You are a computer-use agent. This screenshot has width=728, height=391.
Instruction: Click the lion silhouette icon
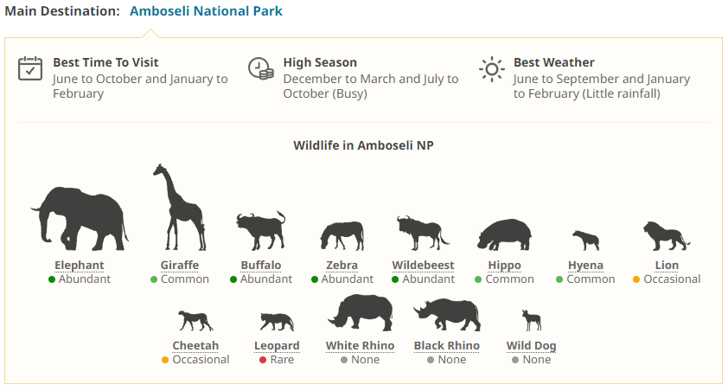tap(666, 235)
